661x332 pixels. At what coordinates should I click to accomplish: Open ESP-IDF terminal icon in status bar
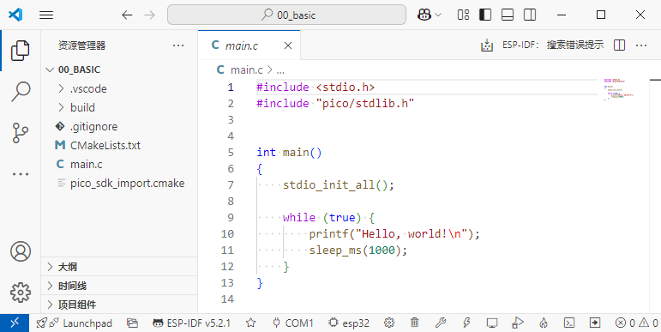(x=569, y=323)
